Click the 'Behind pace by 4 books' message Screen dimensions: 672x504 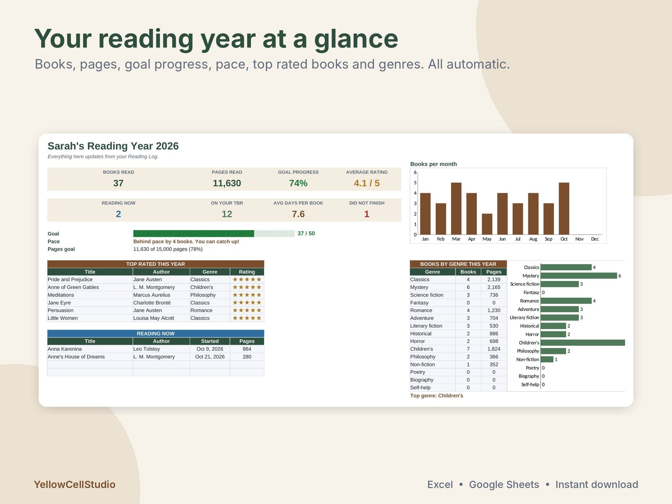(x=186, y=241)
